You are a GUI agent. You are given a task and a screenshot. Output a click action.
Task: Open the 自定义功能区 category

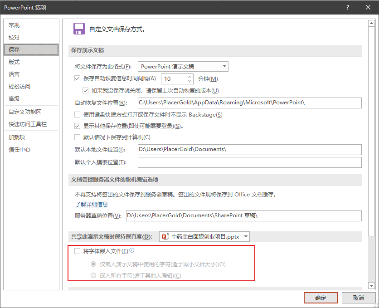coord(31,112)
